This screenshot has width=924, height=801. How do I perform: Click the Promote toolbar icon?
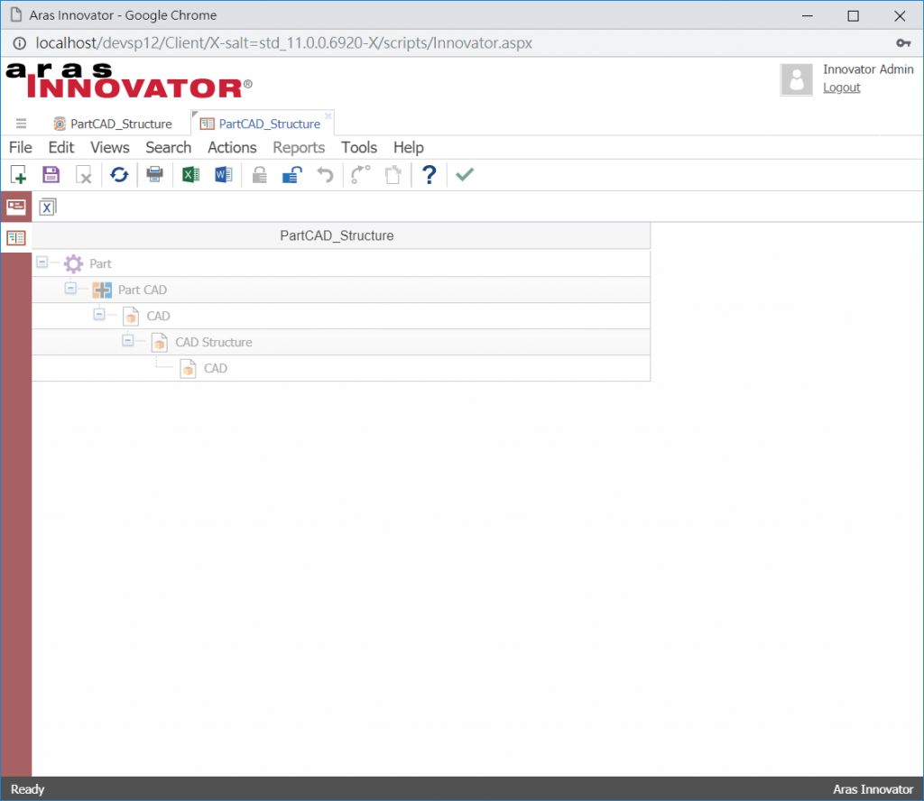[x=360, y=175]
